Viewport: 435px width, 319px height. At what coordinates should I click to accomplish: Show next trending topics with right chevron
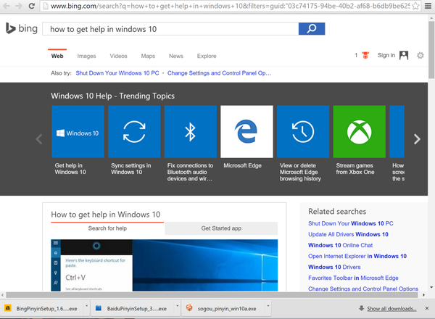point(417,139)
